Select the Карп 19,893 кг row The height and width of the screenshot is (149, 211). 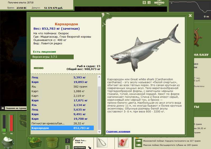click(62, 82)
